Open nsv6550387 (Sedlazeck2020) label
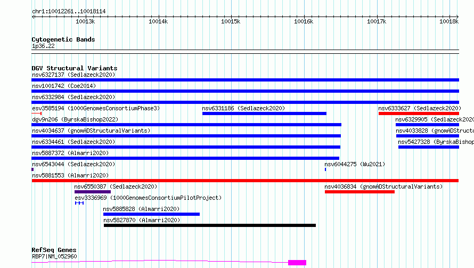Screen dimensions: 474x268 point(116,186)
